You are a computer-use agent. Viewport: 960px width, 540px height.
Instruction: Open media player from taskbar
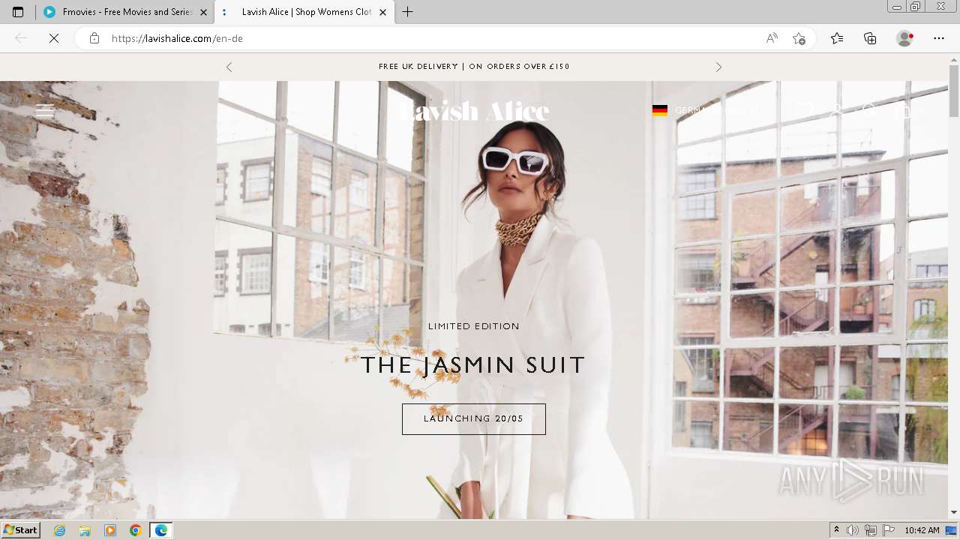click(110, 530)
